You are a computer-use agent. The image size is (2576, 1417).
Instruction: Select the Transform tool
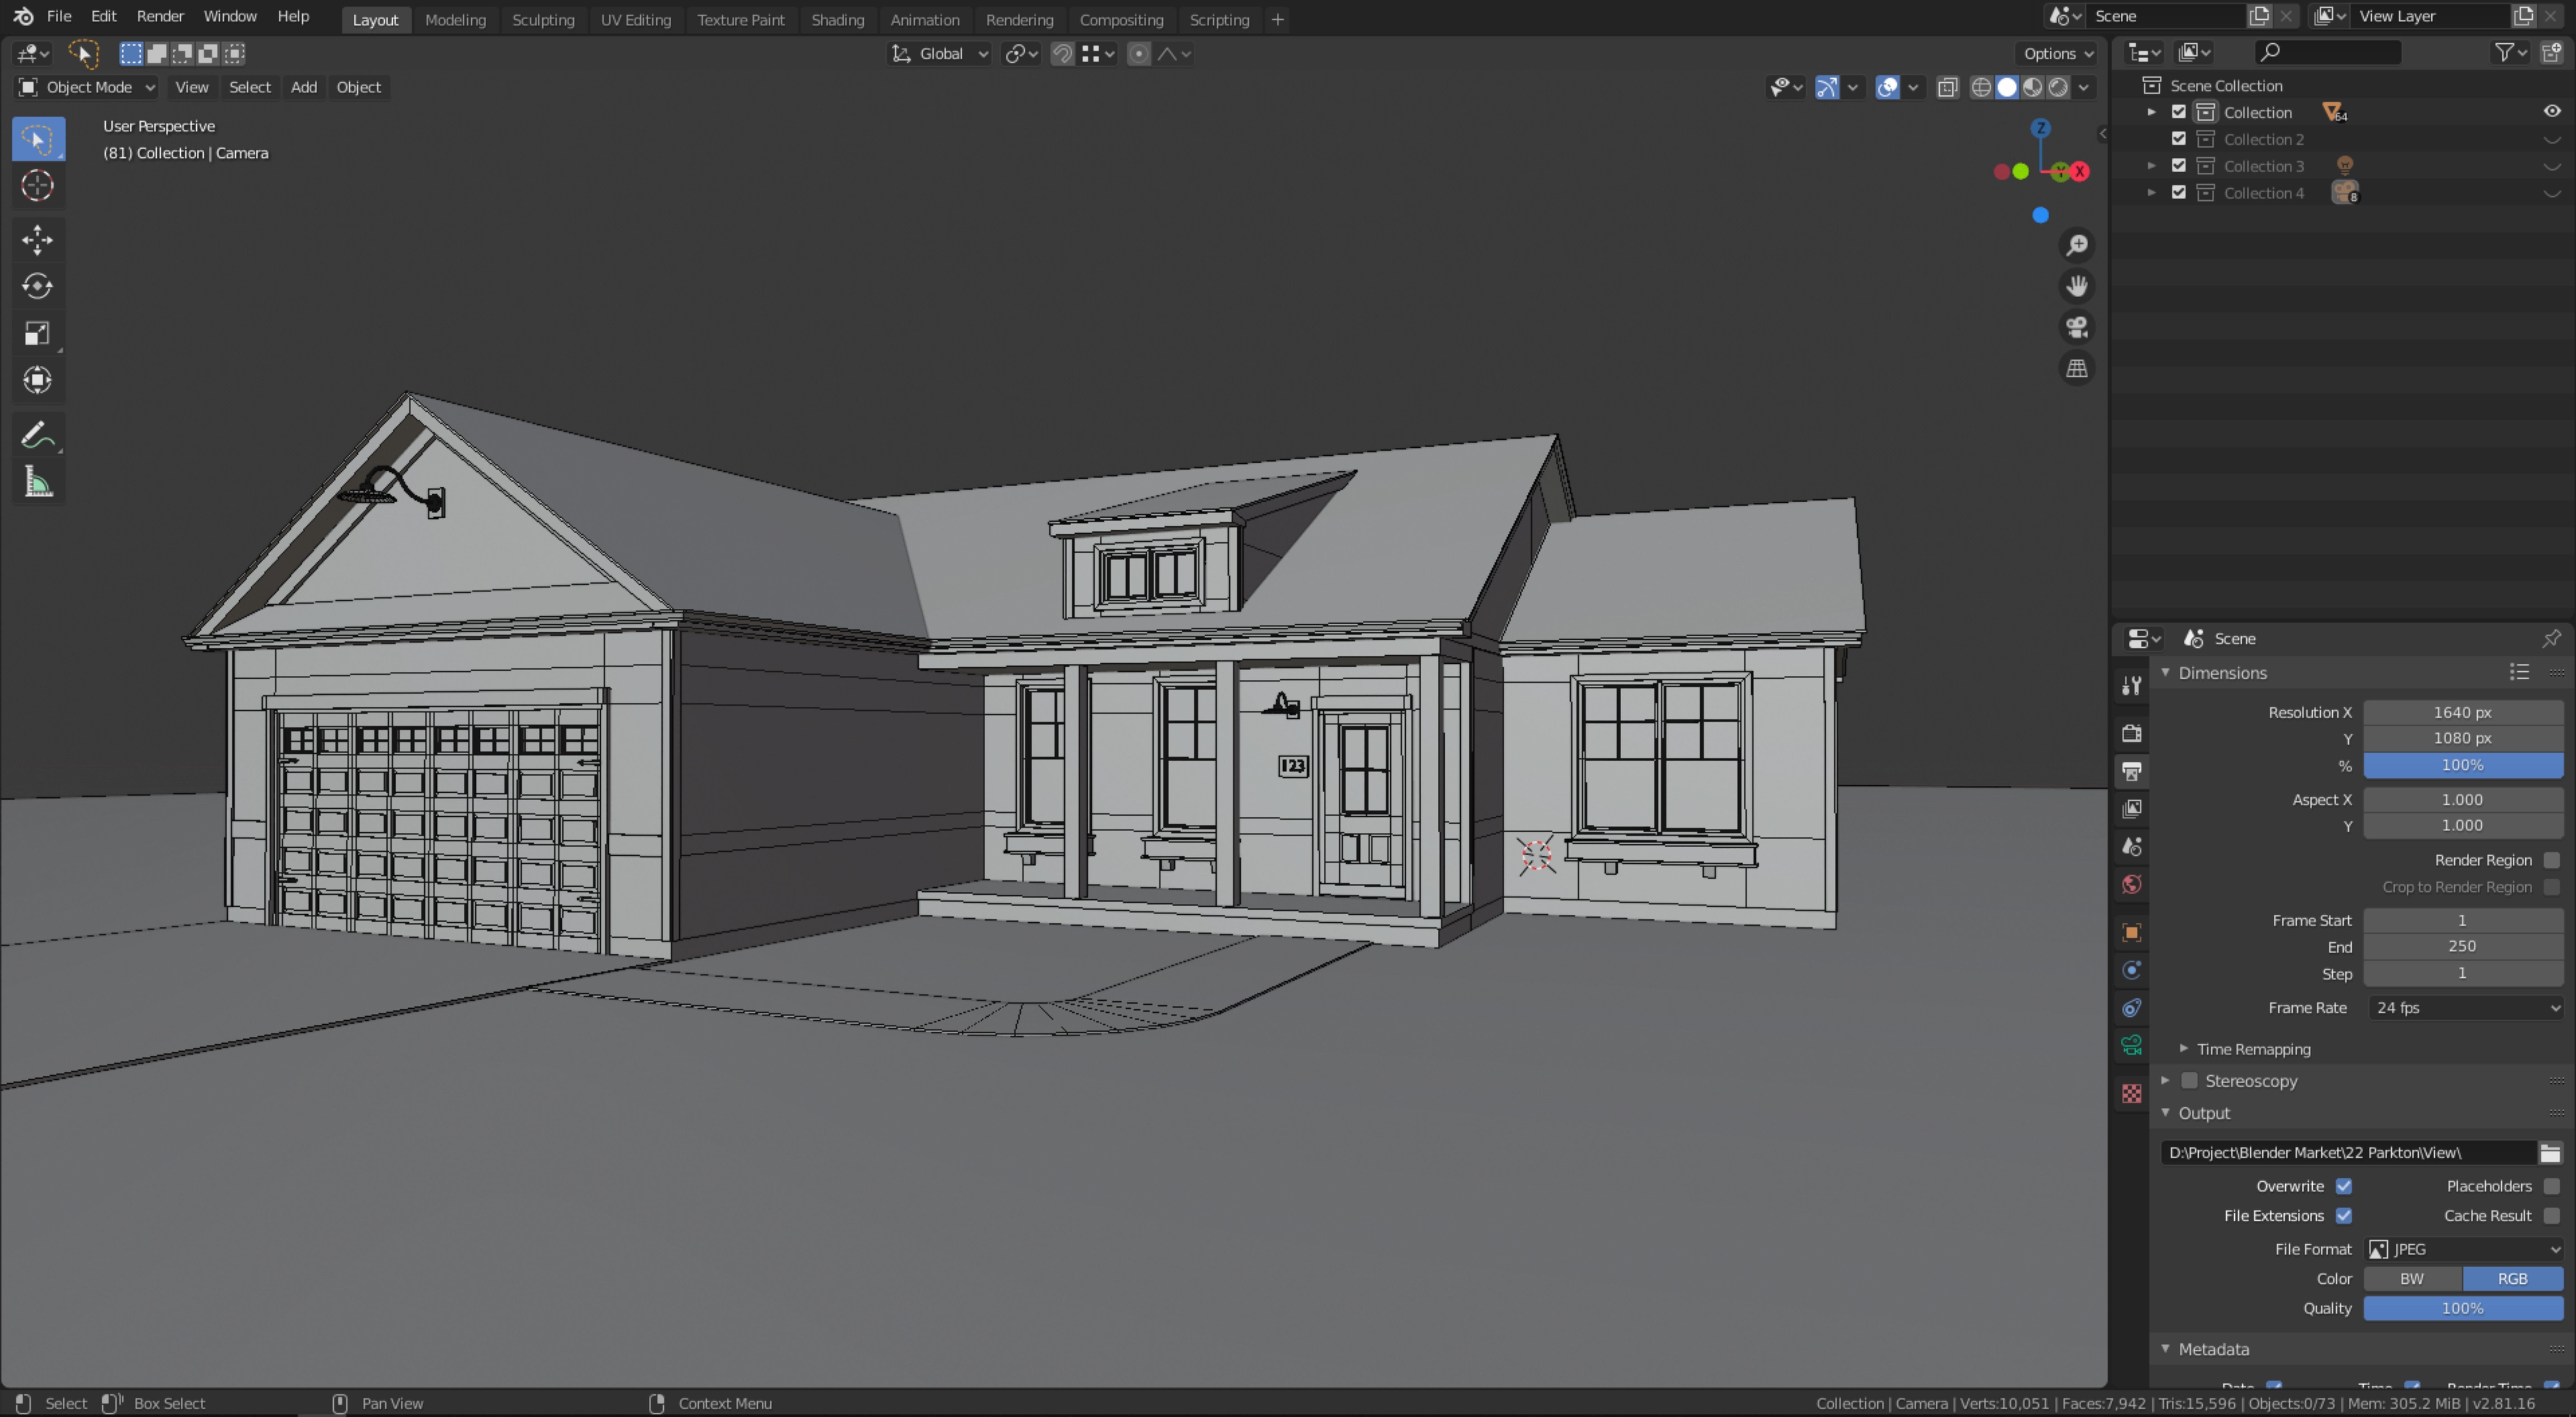[x=38, y=380]
